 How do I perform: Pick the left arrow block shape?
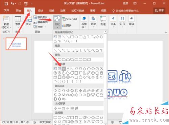(x=59, y=91)
